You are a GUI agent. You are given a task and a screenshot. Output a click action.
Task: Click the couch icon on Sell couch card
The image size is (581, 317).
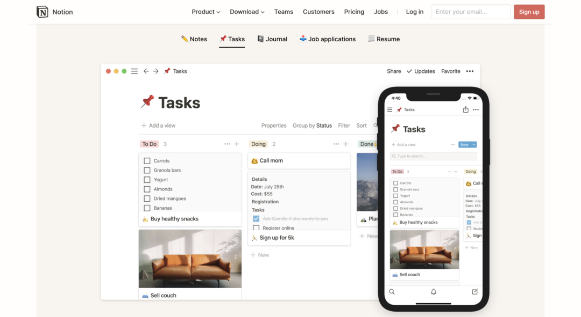145,296
